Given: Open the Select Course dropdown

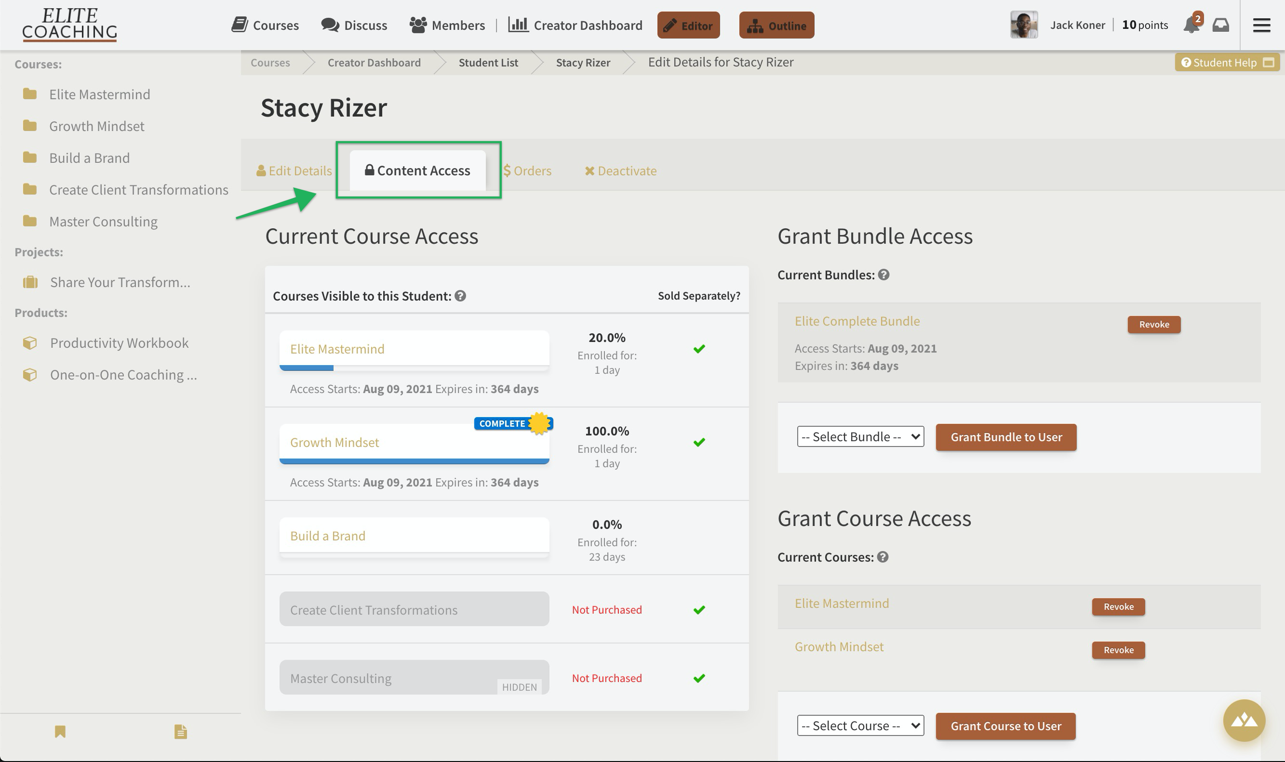Looking at the screenshot, I should tap(859, 725).
